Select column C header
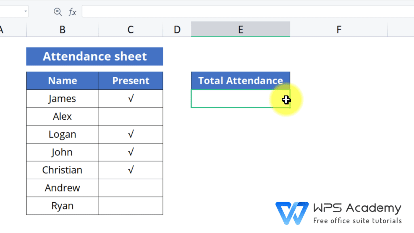Screen dimensions: 414x233 (130, 30)
